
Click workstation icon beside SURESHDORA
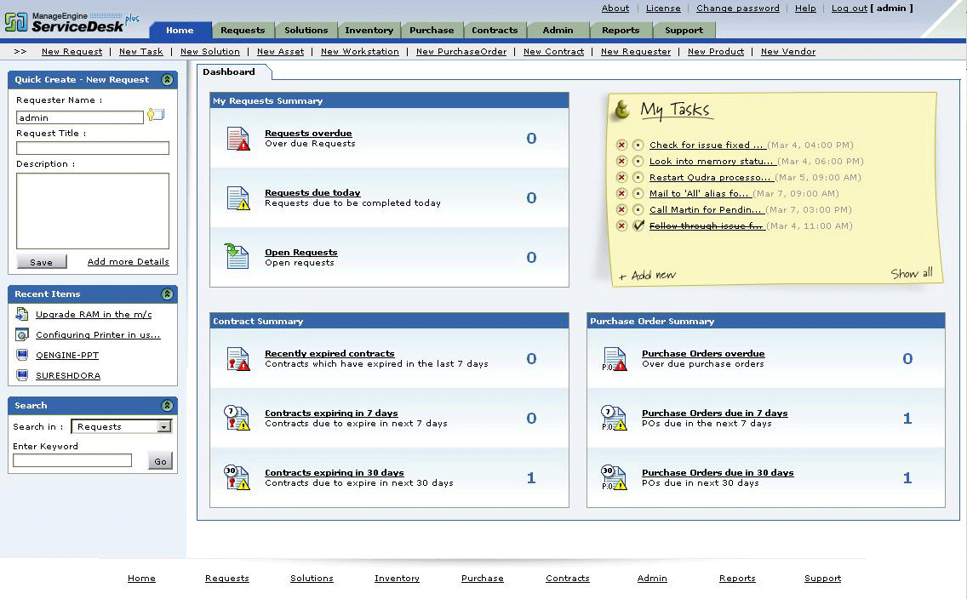tap(22, 375)
